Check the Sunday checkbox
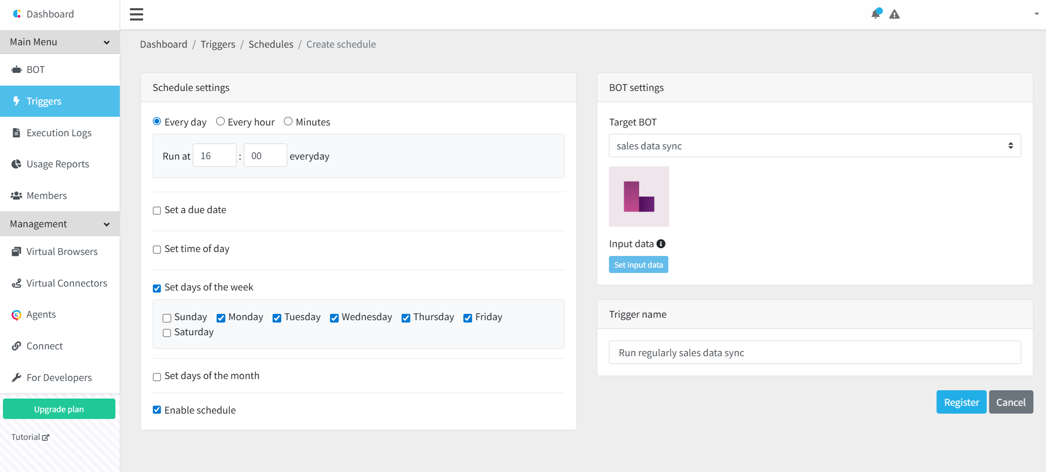The width and height of the screenshot is (1046, 472). (x=167, y=318)
